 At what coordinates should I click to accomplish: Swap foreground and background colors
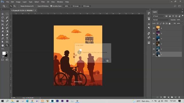pyautogui.click(x=7, y=52)
